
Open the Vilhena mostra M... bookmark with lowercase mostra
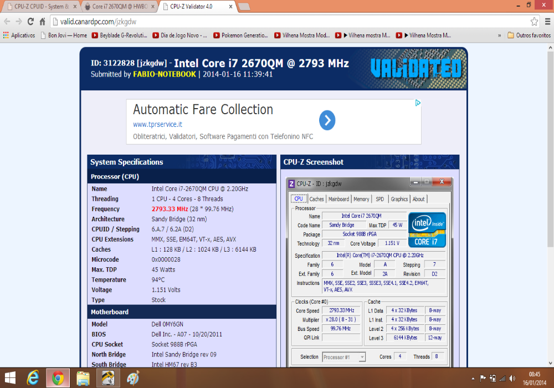[x=363, y=35]
